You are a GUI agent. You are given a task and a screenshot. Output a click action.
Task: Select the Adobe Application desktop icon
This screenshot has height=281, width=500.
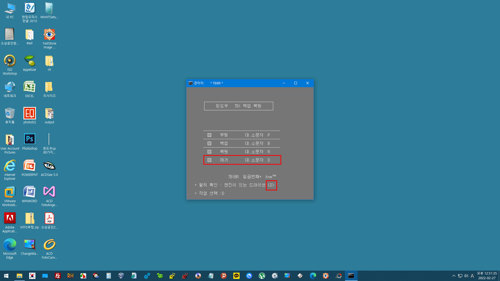[x=10, y=223]
